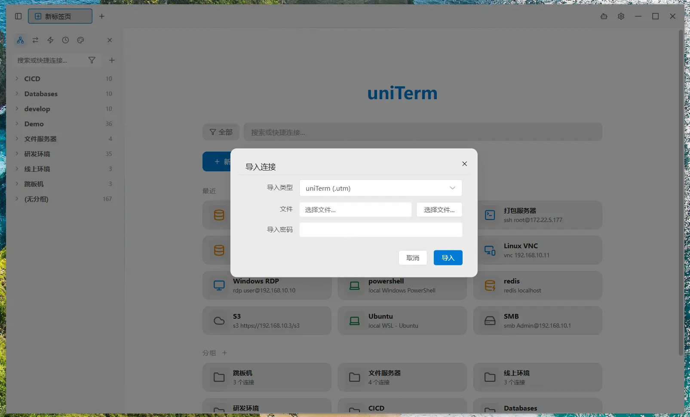
Task: Click the 全部 filter button
Action: 221,132
